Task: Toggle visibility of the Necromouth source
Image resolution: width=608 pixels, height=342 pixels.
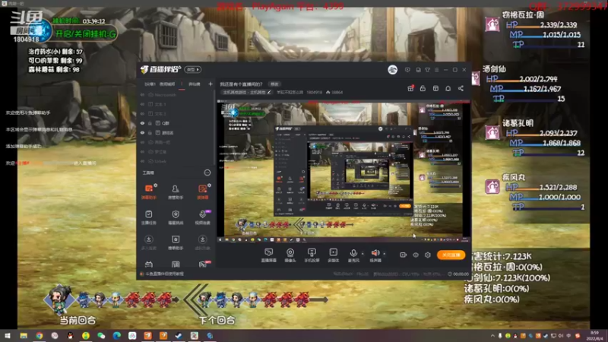Action: point(142,94)
